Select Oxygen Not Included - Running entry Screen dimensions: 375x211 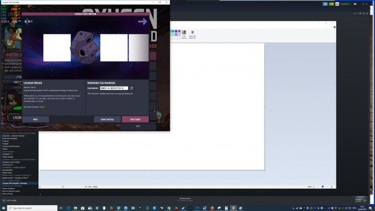tap(15, 183)
